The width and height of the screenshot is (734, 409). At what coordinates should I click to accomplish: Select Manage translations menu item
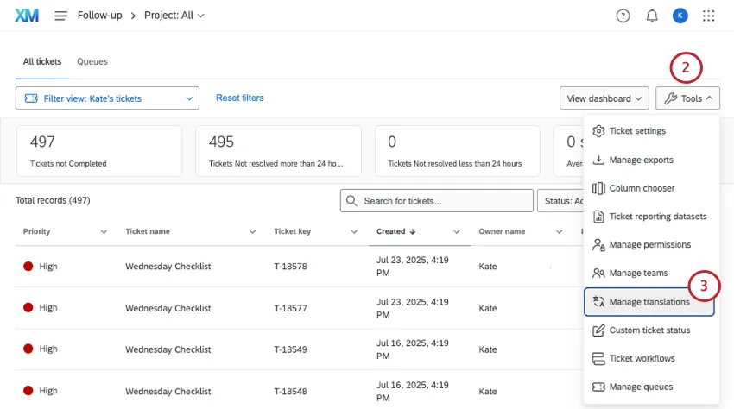tap(649, 302)
